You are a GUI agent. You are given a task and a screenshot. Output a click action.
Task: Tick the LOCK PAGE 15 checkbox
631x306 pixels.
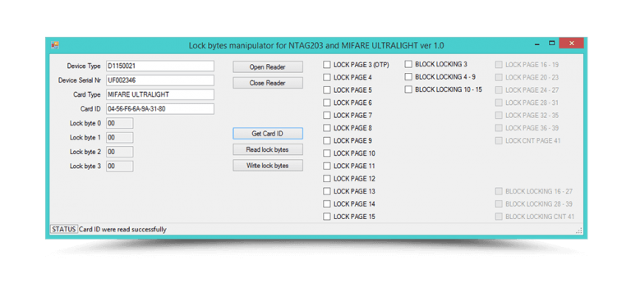pyautogui.click(x=327, y=217)
